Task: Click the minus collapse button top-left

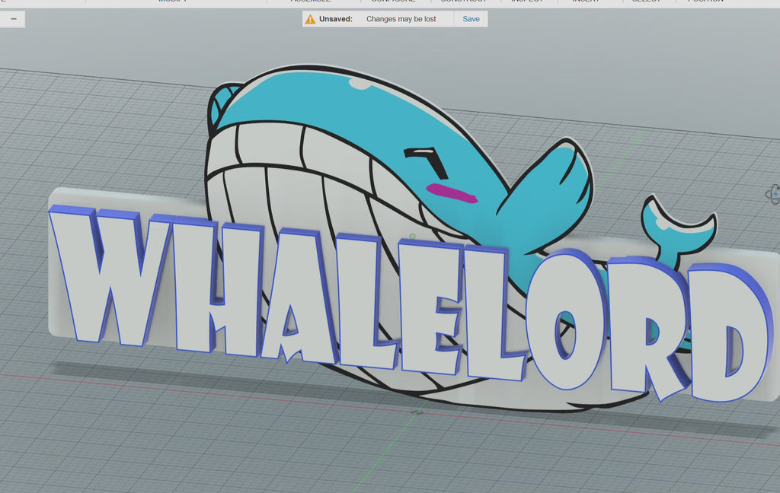Action: [13, 18]
